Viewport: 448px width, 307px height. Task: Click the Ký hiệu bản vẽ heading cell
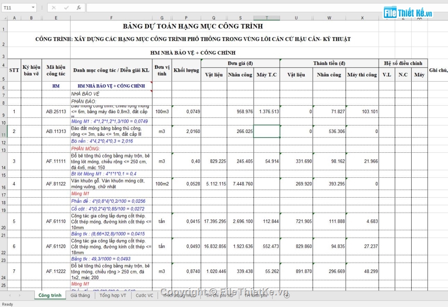click(32, 70)
